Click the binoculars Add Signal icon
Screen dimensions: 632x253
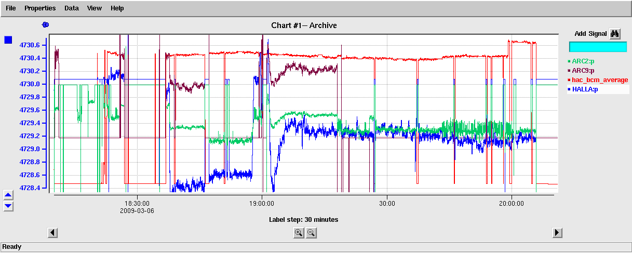615,34
